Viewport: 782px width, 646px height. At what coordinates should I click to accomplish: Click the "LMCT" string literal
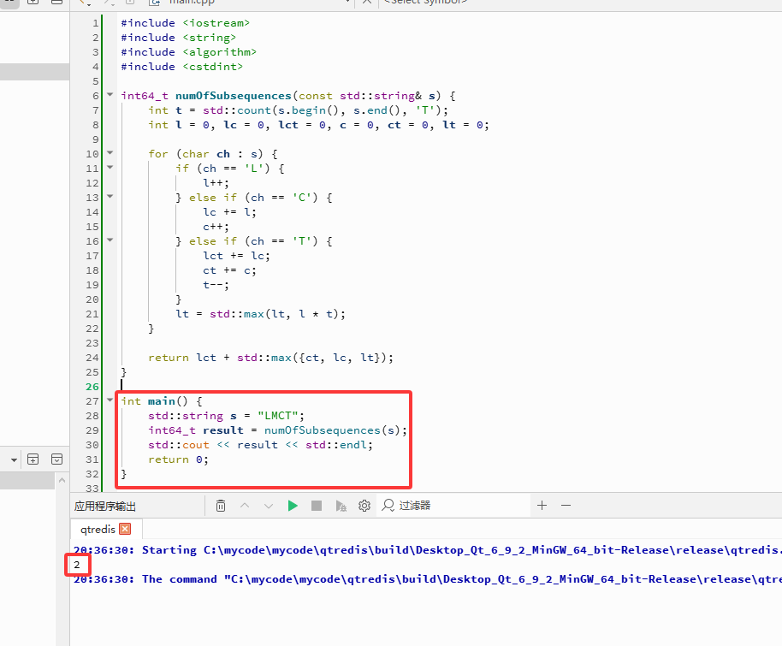[x=278, y=416]
